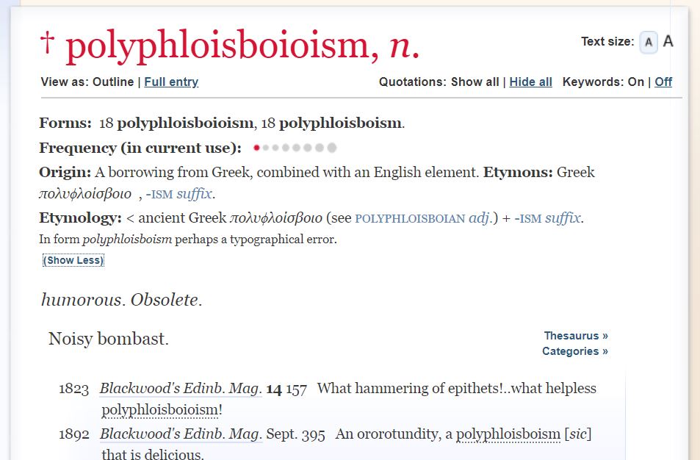The width and height of the screenshot is (700, 460).
Task: Turn keywords Off
Action: point(663,82)
